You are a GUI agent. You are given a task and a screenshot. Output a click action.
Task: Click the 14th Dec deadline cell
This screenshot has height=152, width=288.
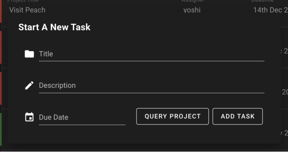coord(271,10)
